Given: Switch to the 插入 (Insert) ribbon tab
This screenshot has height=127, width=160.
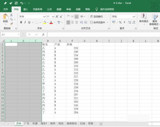Looking at the screenshot, I should pyautogui.click(x=26, y=9).
